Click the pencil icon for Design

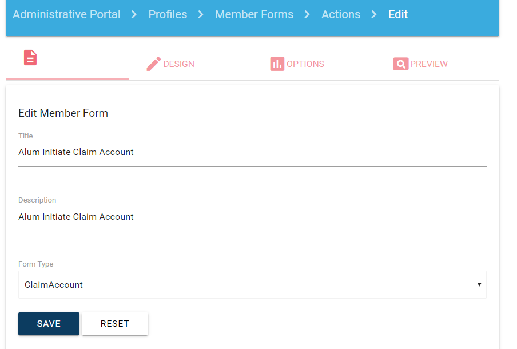click(x=153, y=64)
